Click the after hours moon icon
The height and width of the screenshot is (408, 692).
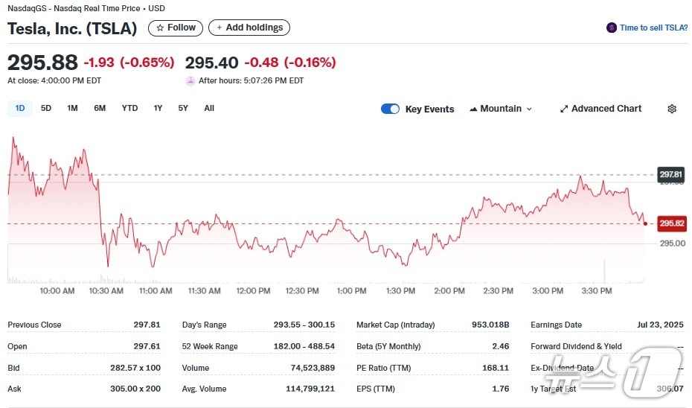point(190,80)
